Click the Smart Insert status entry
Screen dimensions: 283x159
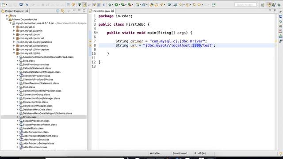180,153
